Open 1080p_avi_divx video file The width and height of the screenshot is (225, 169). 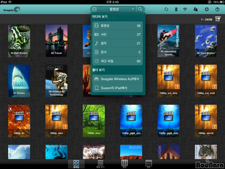(x=169, y=81)
